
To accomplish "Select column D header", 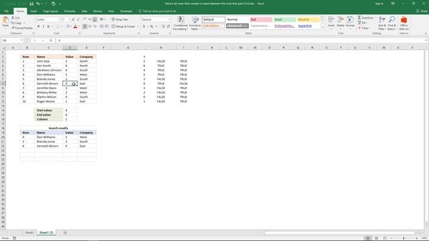I will click(x=70, y=48).
